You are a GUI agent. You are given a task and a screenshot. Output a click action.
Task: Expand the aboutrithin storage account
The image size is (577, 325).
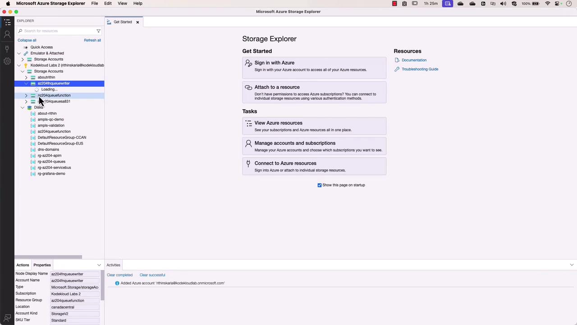26,78
